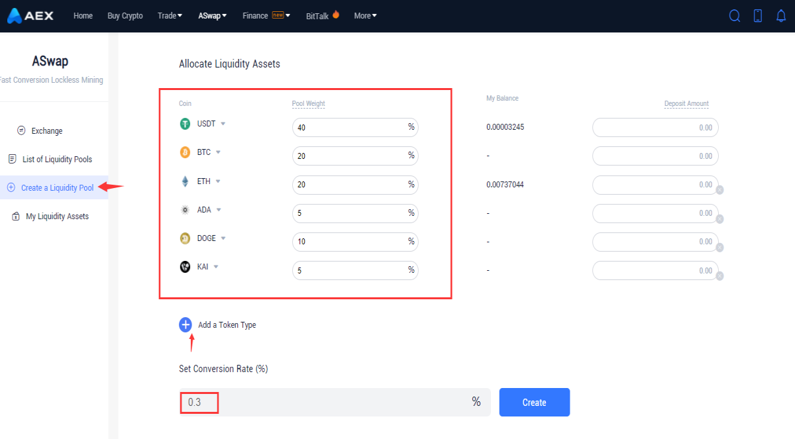Click the search magnifier icon

click(x=734, y=16)
